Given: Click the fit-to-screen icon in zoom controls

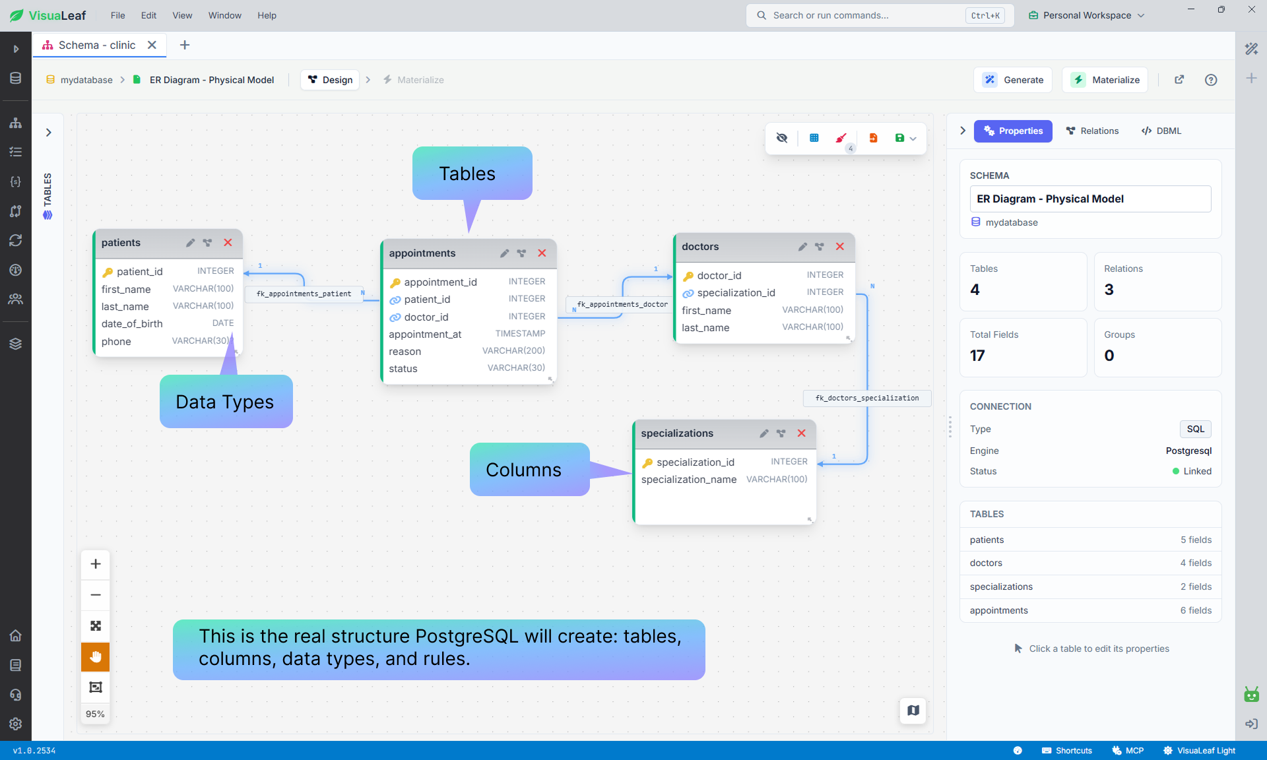Looking at the screenshot, I should point(96,626).
